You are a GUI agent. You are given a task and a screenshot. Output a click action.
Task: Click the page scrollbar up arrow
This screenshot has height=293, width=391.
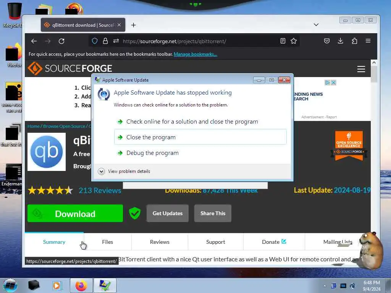(374, 63)
